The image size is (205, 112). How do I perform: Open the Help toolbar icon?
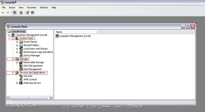coord(28,13)
